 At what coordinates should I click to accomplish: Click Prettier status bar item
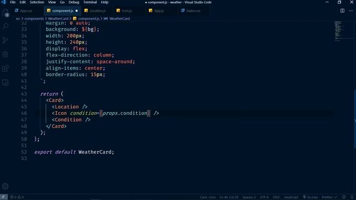tap(329, 197)
